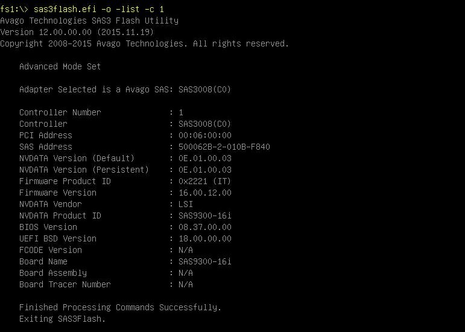The width and height of the screenshot is (465, 332).
Task: Click the Firmware Product ID value 0x2221 (IT)
Action: pyautogui.click(x=205, y=181)
